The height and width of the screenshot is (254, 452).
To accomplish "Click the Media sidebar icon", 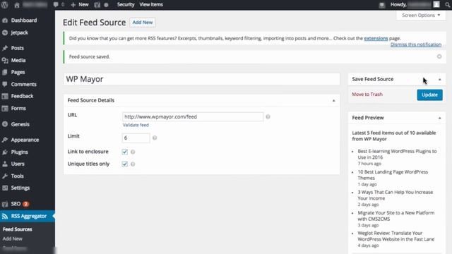I will pyautogui.click(x=5, y=60).
